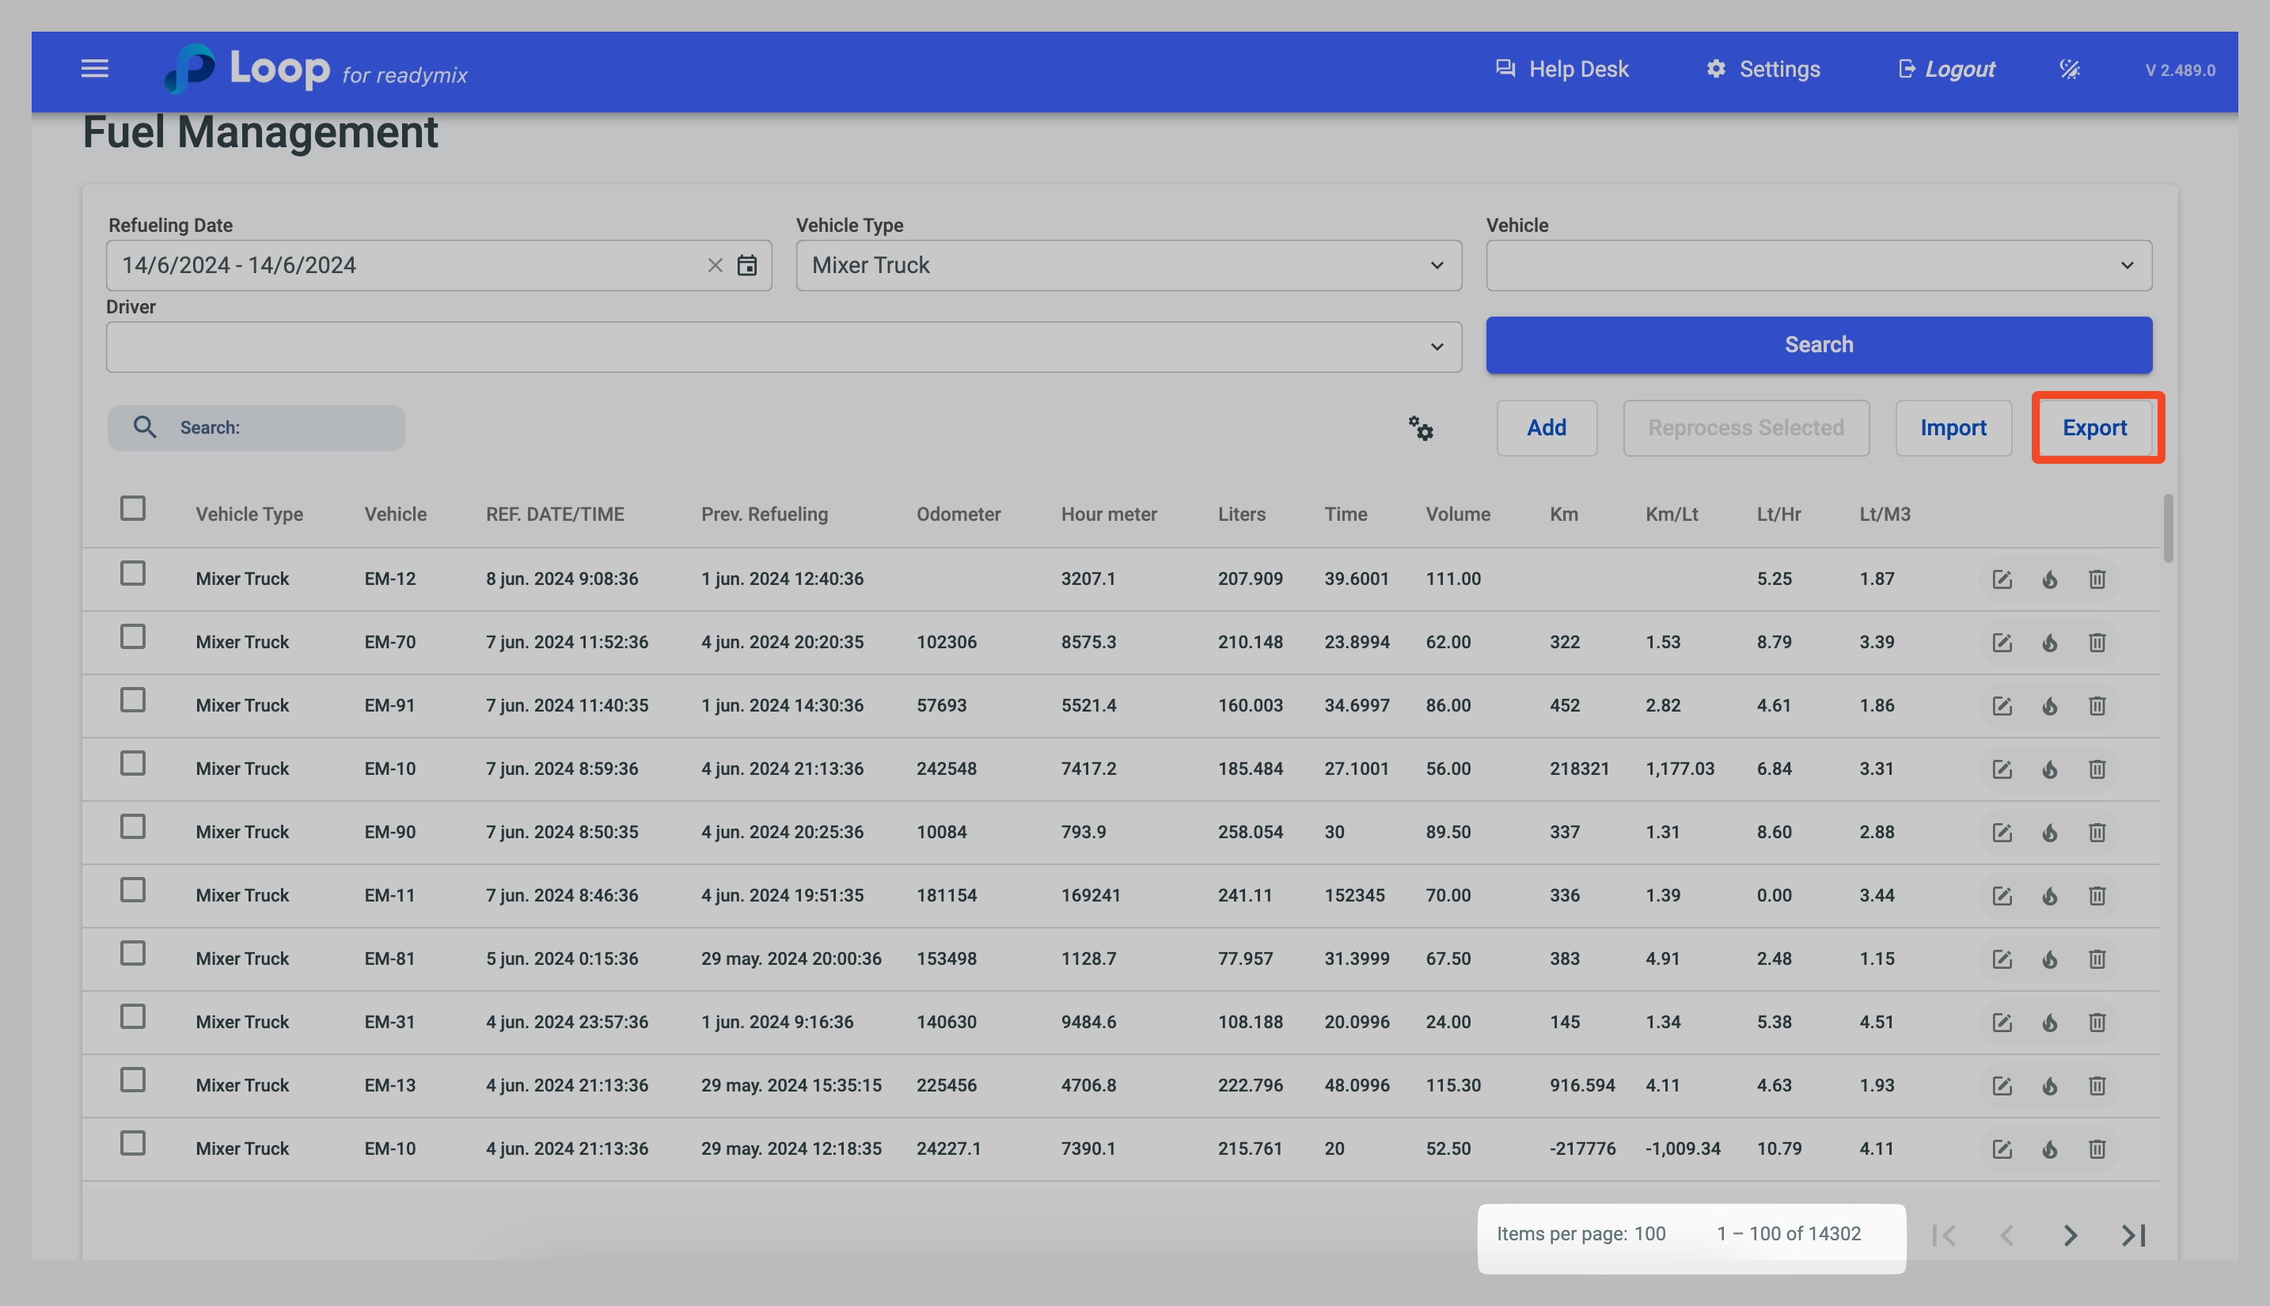The image size is (2270, 1306).
Task: Open table column settings gears icon
Action: (1420, 428)
